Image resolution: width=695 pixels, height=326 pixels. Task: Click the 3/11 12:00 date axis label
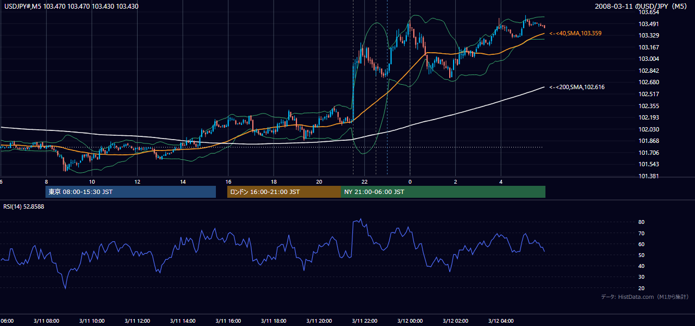coord(137,321)
